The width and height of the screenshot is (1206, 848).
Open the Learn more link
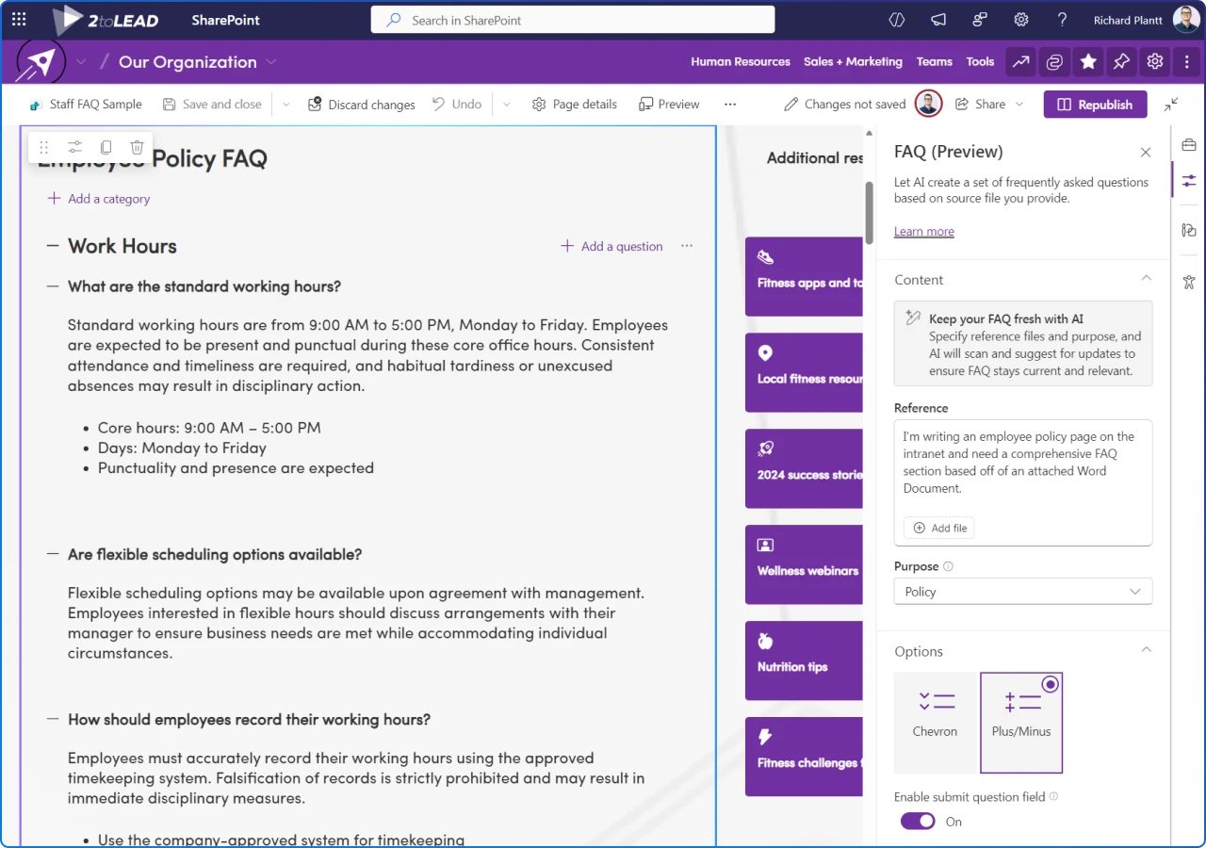pos(923,231)
